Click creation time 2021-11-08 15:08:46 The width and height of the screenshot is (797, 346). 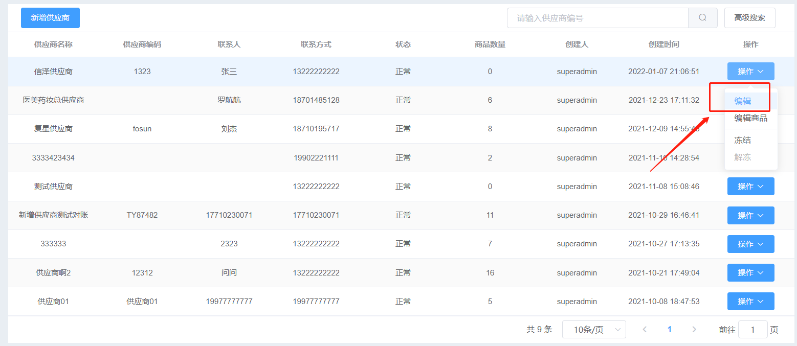click(664, 187)
